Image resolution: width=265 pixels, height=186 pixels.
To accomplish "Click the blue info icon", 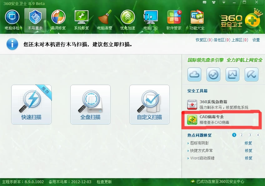I will click(12, 44).
